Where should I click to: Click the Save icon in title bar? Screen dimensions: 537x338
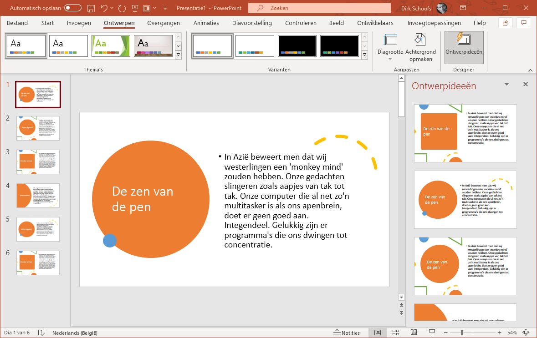pos(91,8)
